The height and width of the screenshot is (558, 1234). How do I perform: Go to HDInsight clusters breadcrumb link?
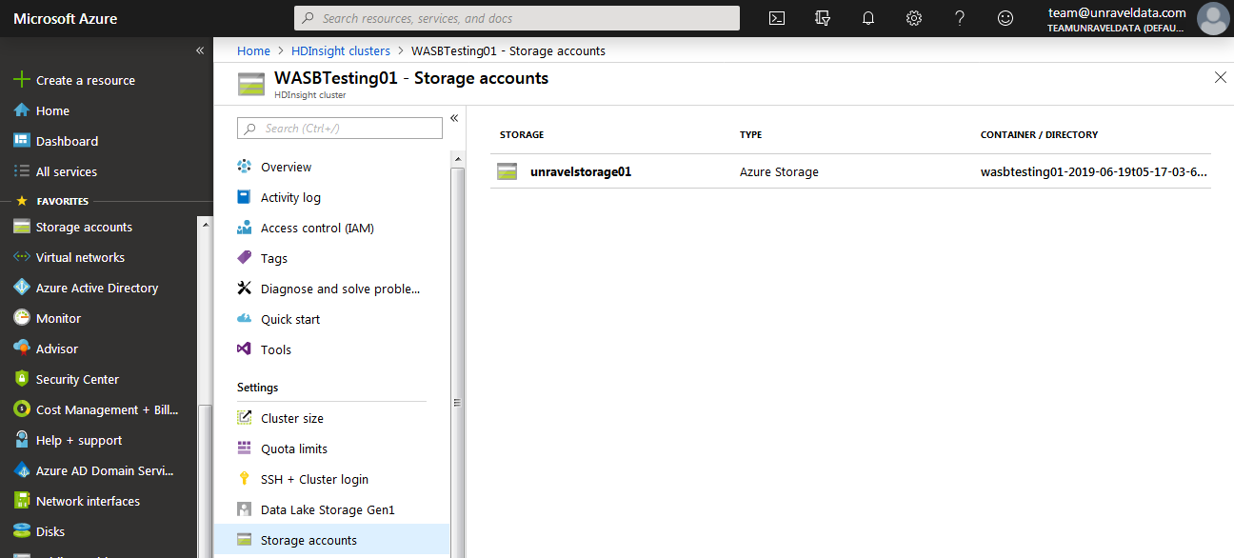[340, 50]
